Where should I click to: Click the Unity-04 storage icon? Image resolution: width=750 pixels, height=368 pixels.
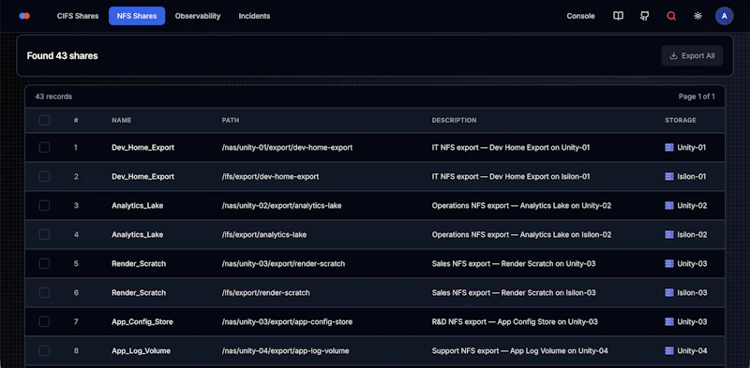click(669, 351)
